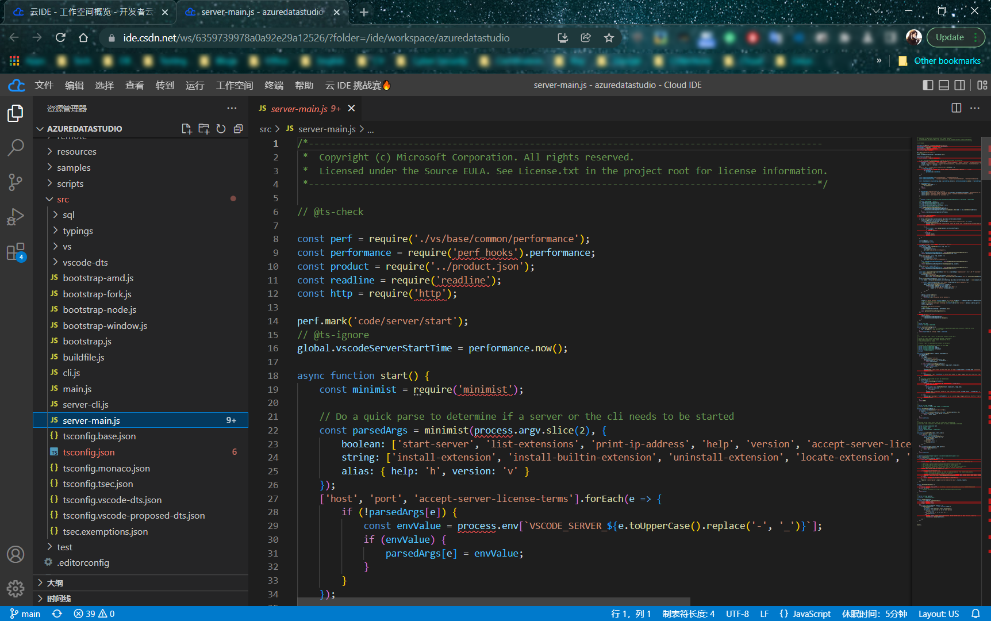Screen dimensions: 991x621
Task: Click the src breadcrumb segment
Action: [x=265, y=129]
